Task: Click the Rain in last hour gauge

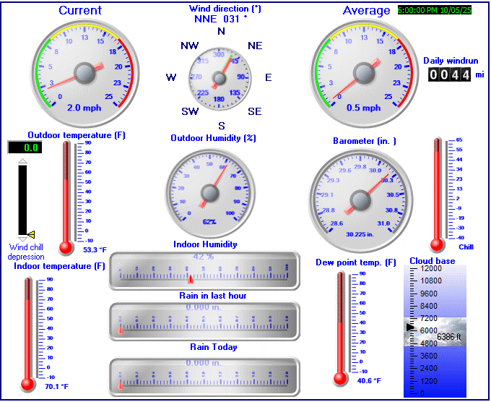Action: tap(204, 321)
